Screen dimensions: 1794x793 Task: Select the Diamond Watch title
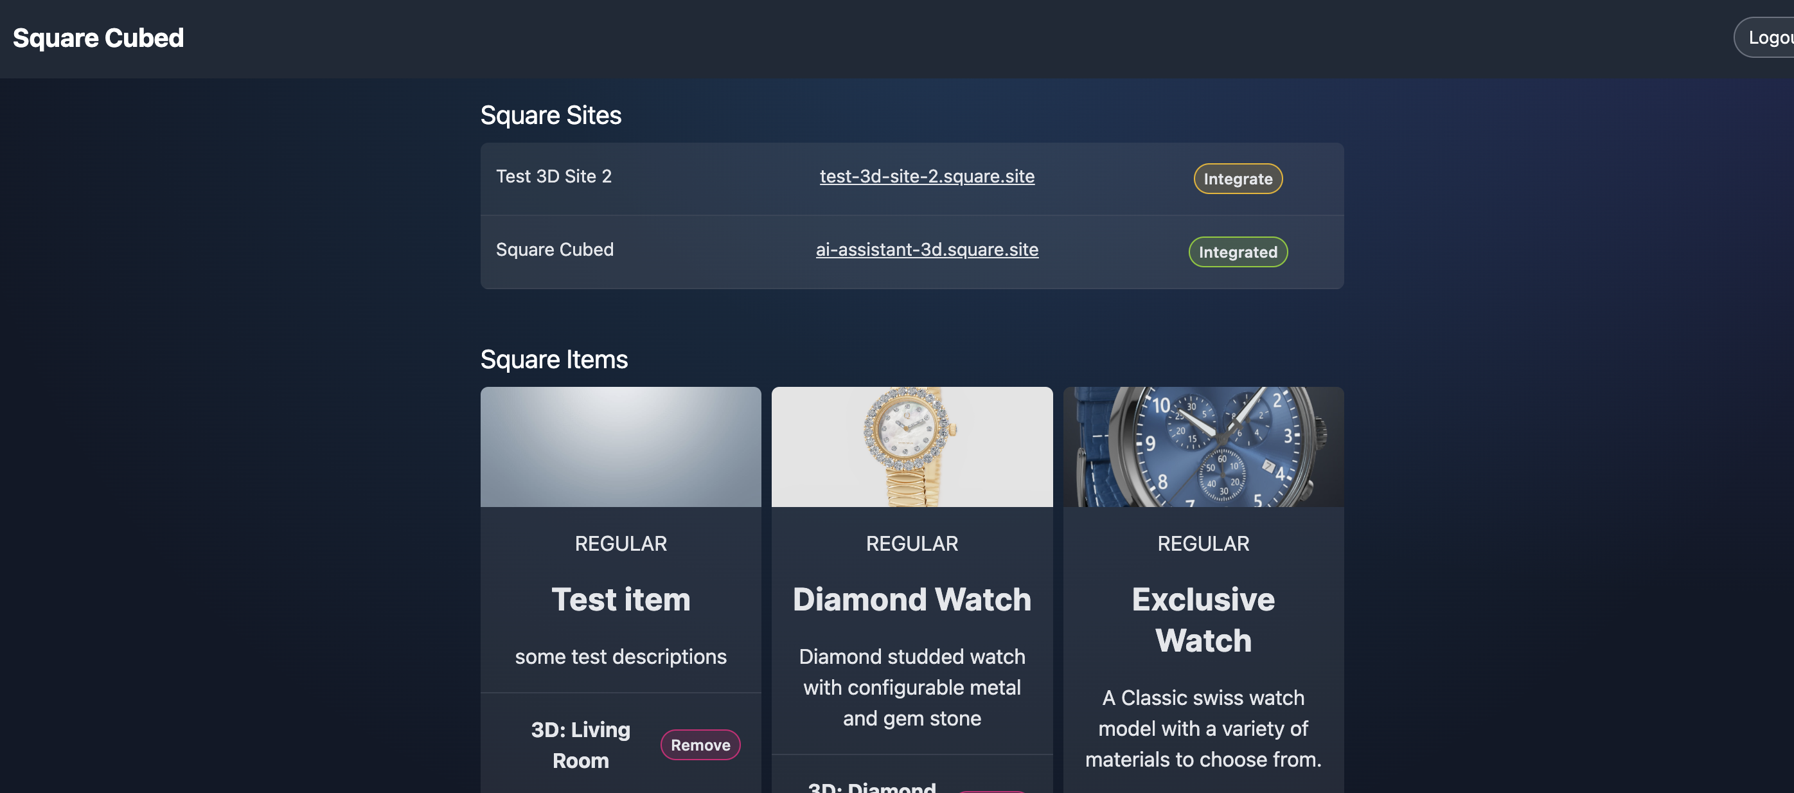click(912, 600)
